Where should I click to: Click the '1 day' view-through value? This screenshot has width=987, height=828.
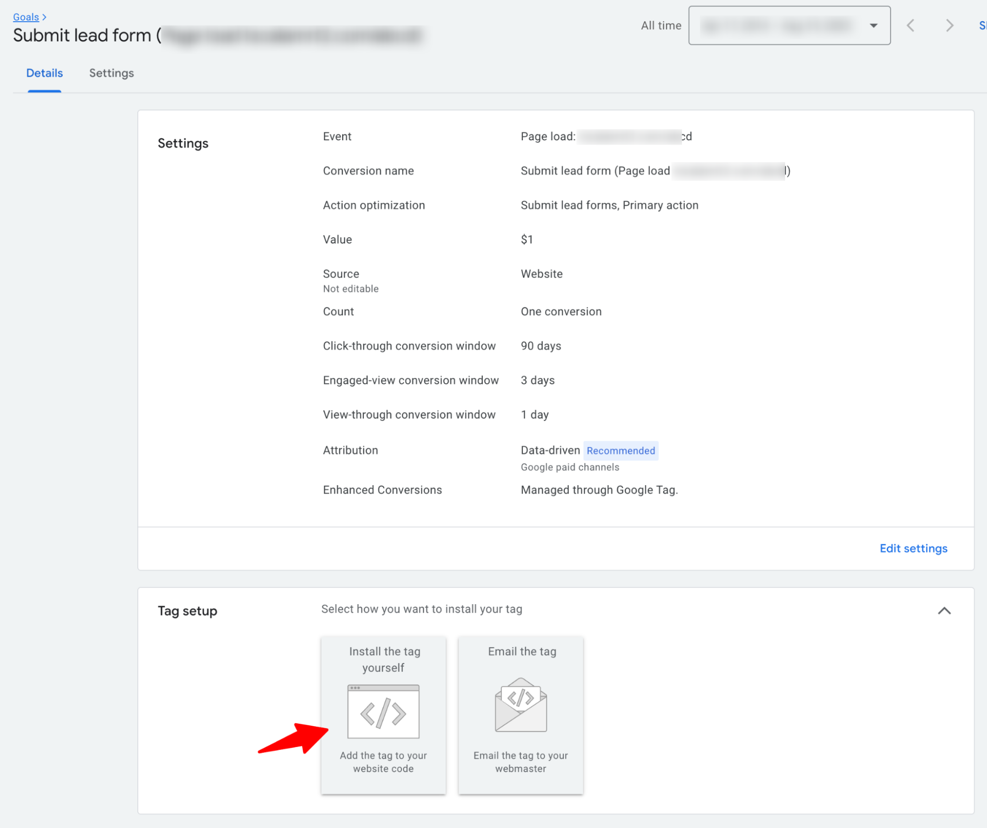coord(534,414)
